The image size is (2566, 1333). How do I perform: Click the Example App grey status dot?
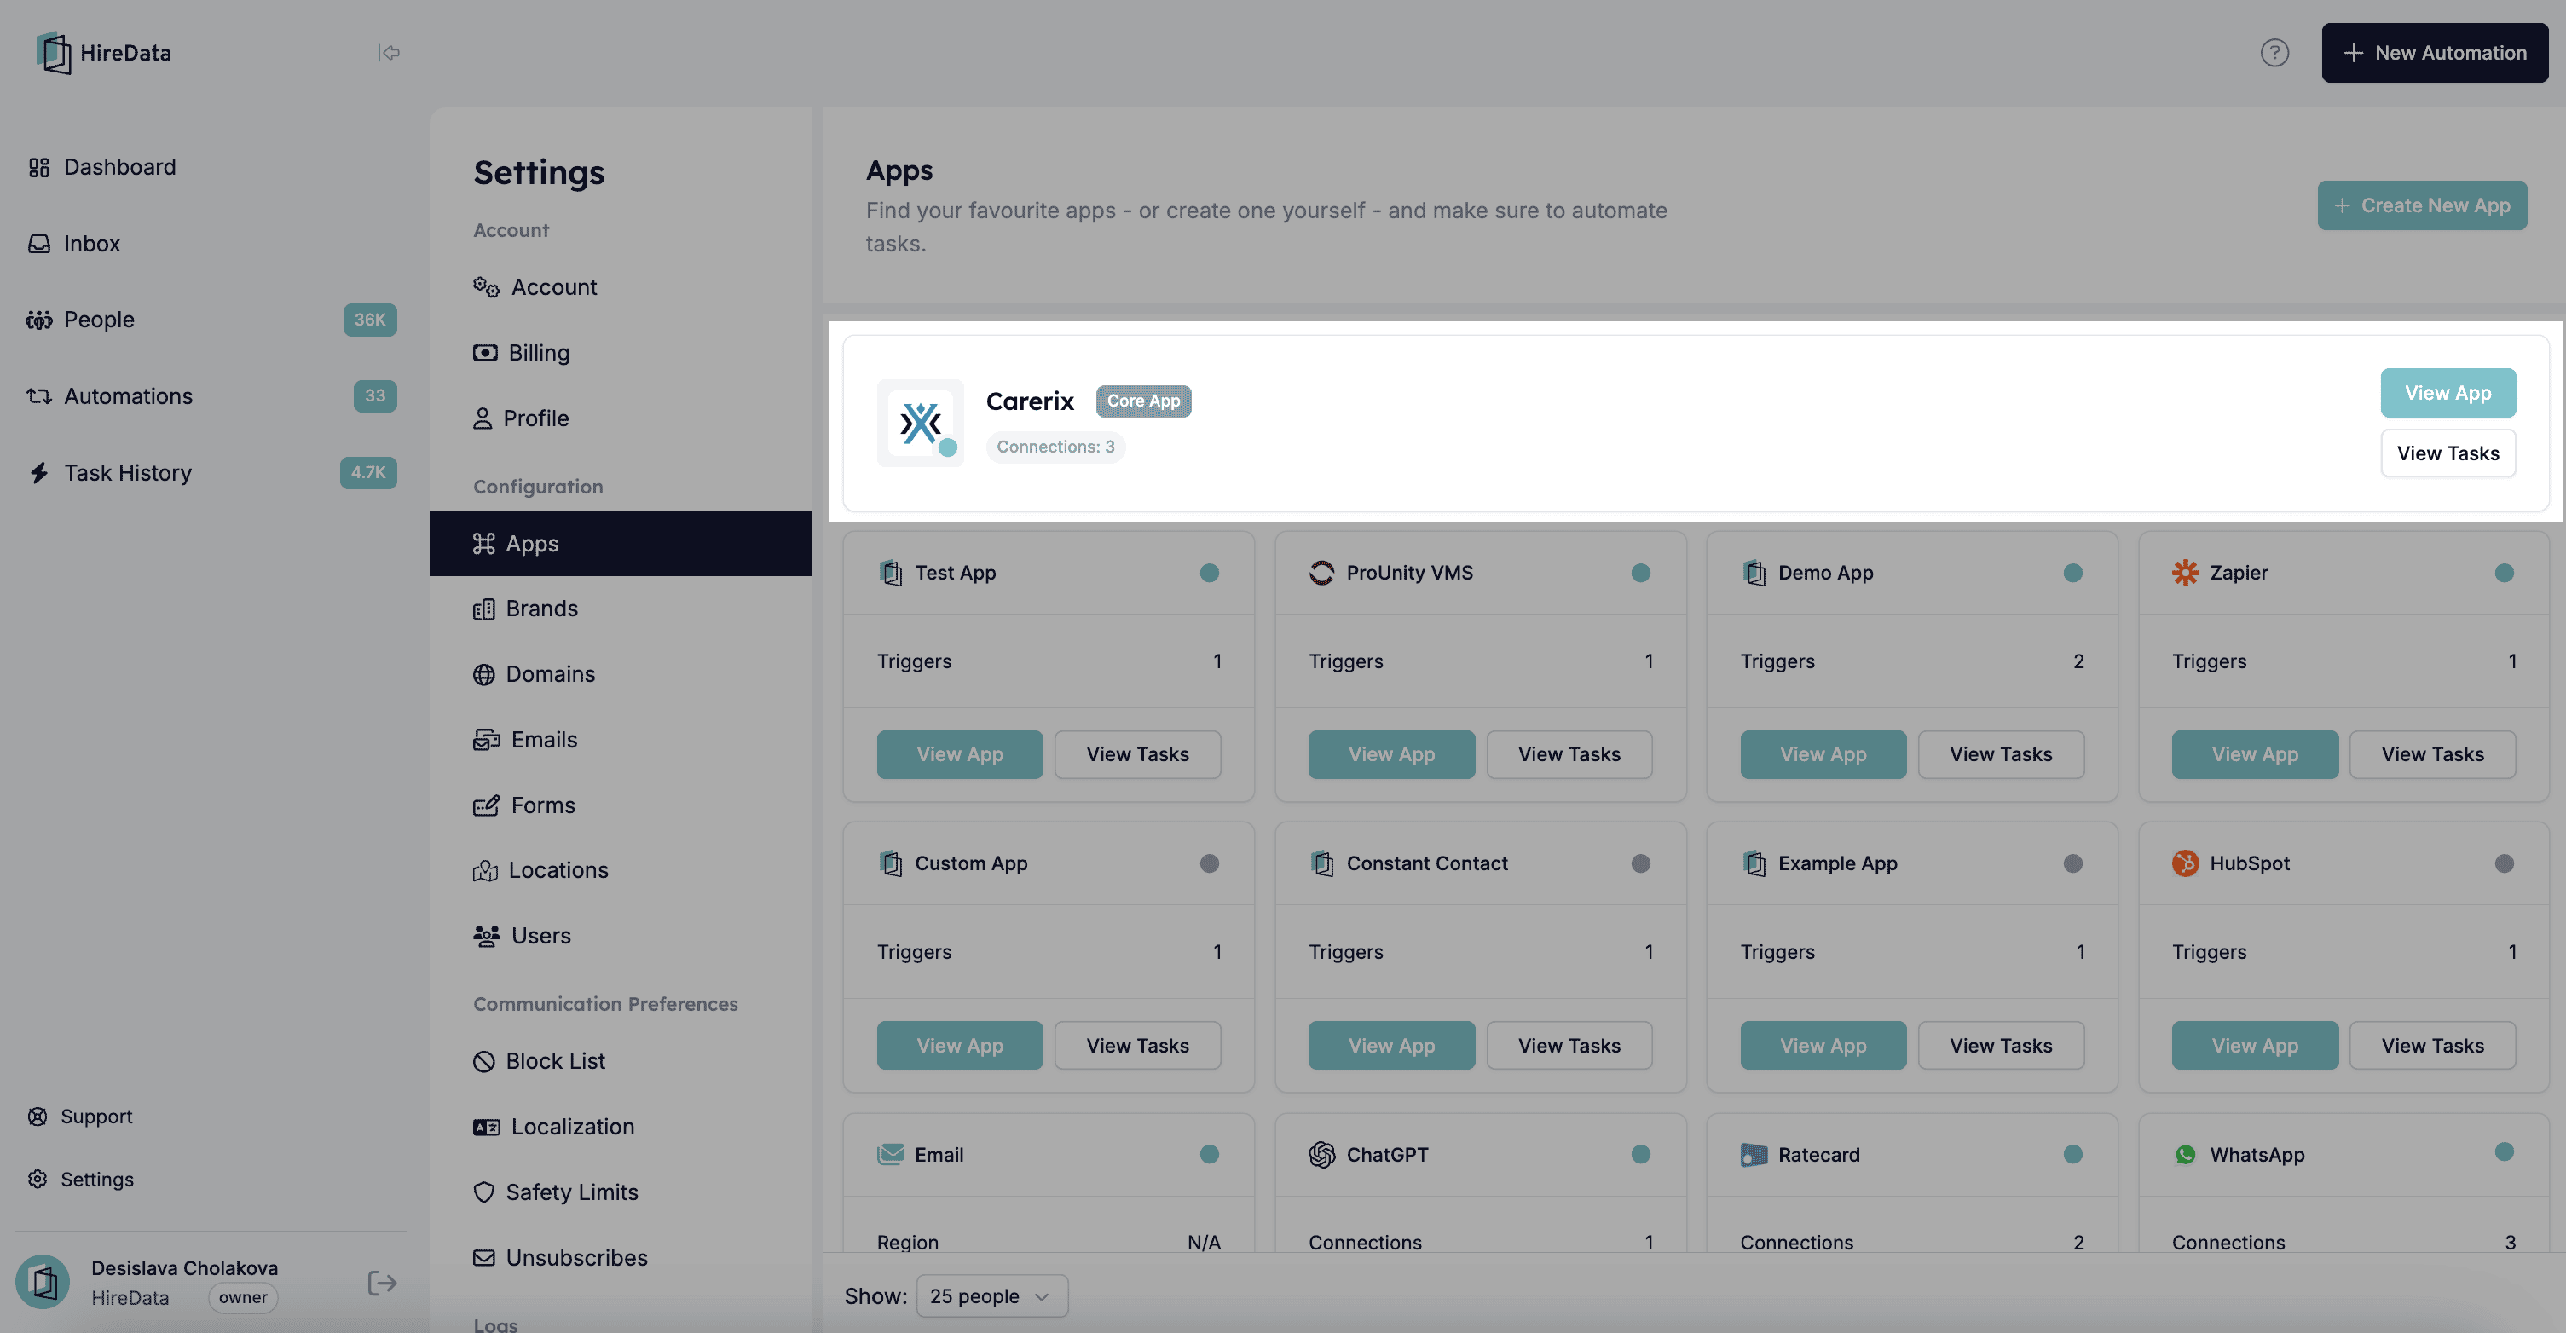pos(2073,863)
